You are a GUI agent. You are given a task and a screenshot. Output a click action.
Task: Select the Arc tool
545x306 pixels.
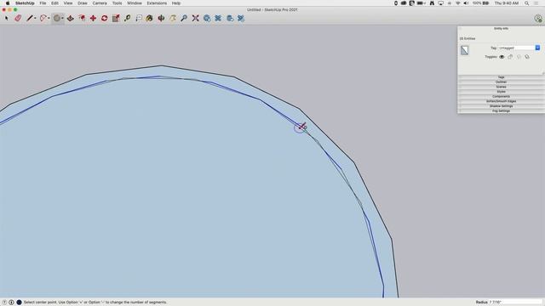[x=43, y=18]
